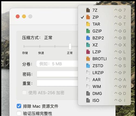Screen dimensions: 136x116
Task: Click the teal XZ archive icon
Action: [x=88, y=45]
